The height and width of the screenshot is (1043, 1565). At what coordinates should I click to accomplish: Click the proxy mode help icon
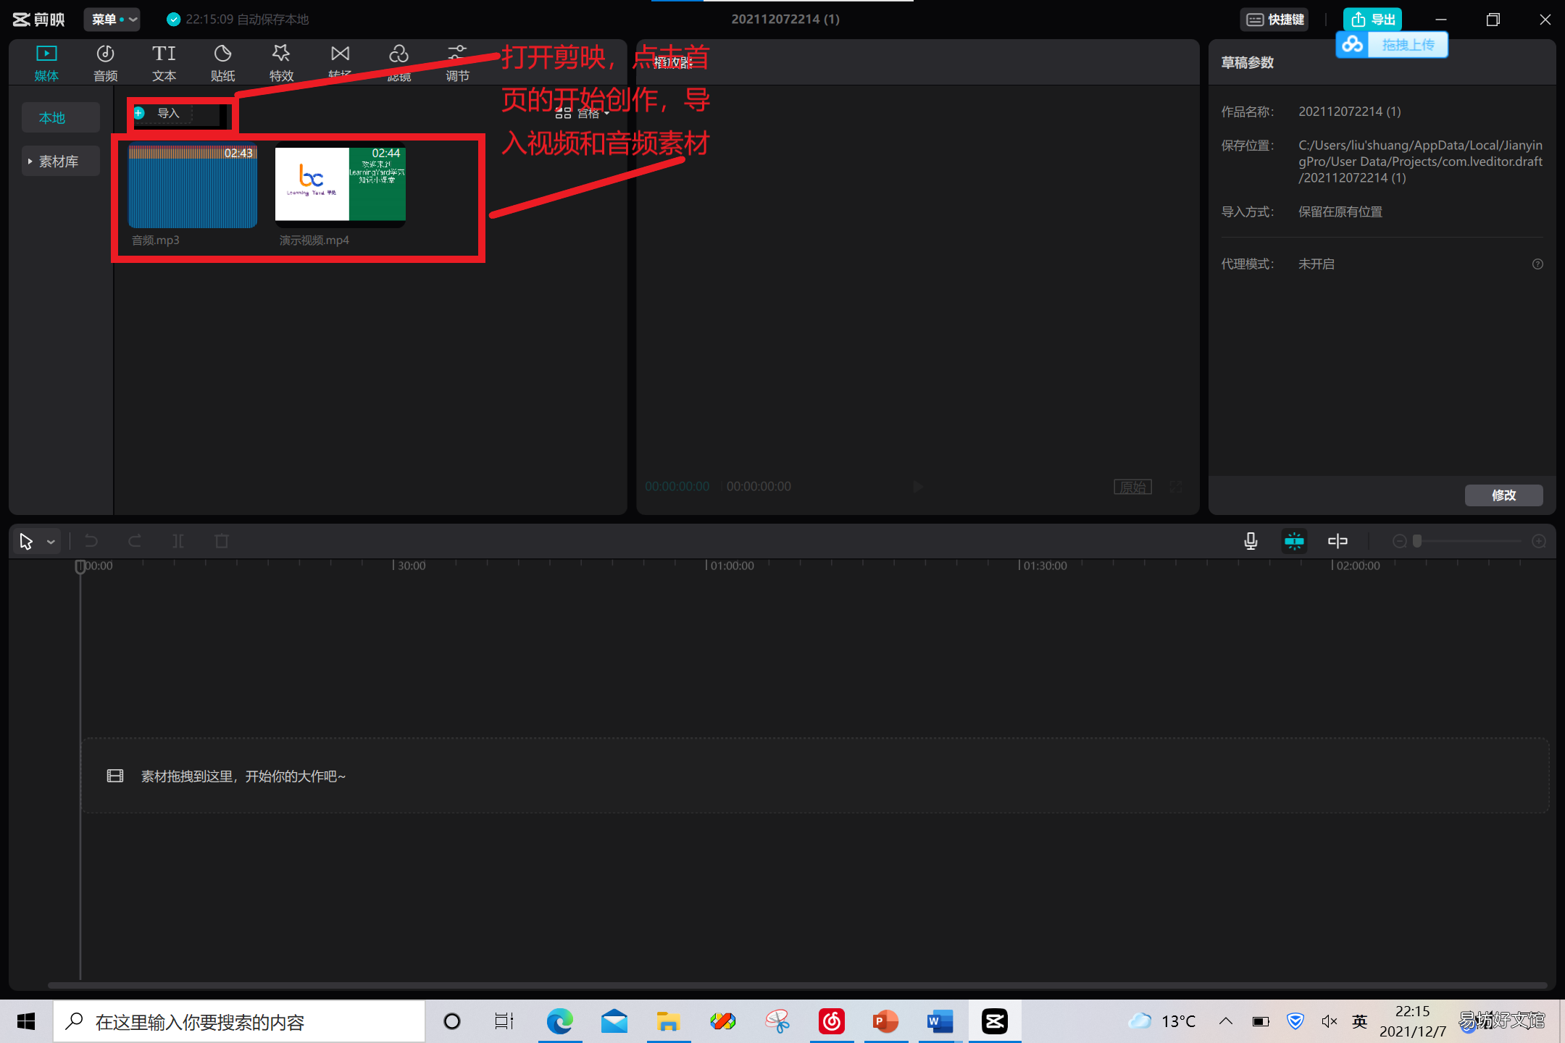(x=1537, y=264)
